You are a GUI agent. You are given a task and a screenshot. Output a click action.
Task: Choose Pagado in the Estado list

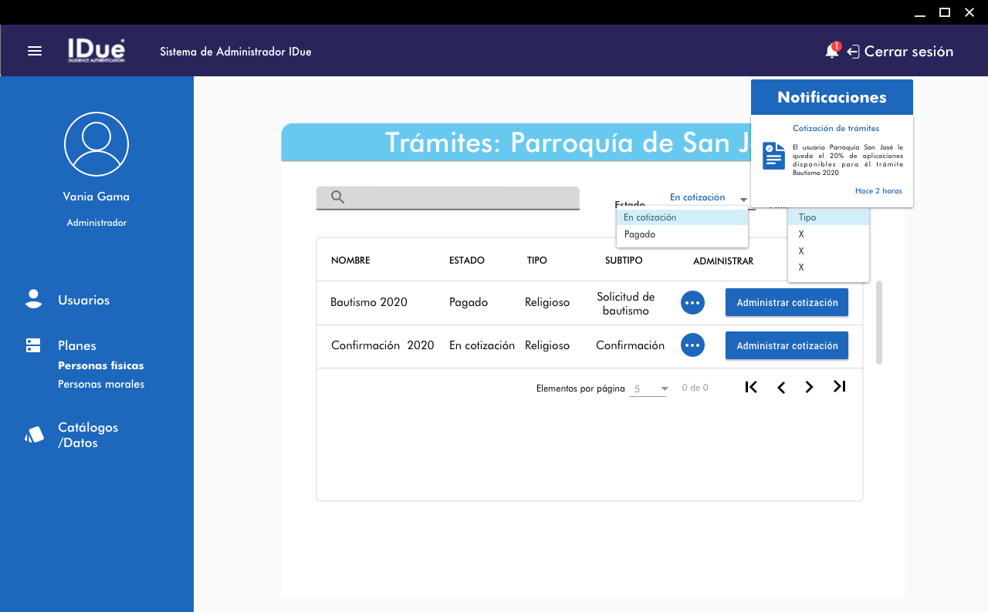coord(640,234)
